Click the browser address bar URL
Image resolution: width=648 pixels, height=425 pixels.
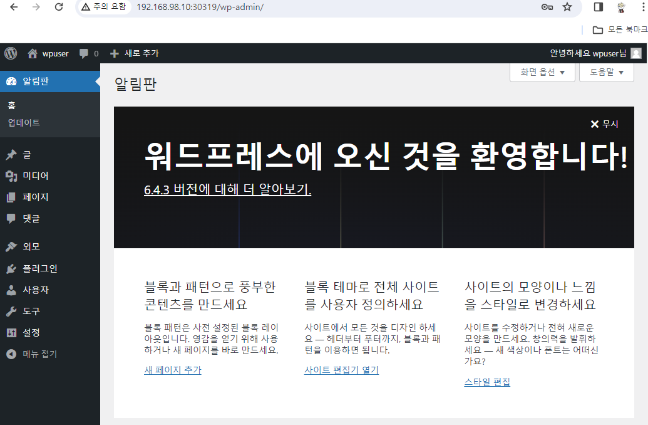[200, 7]
